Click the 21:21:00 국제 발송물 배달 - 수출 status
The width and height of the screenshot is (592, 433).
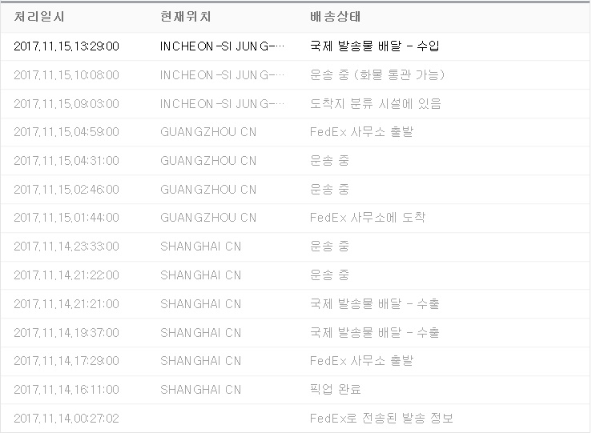pyautogui.click(x=374, y=304)
